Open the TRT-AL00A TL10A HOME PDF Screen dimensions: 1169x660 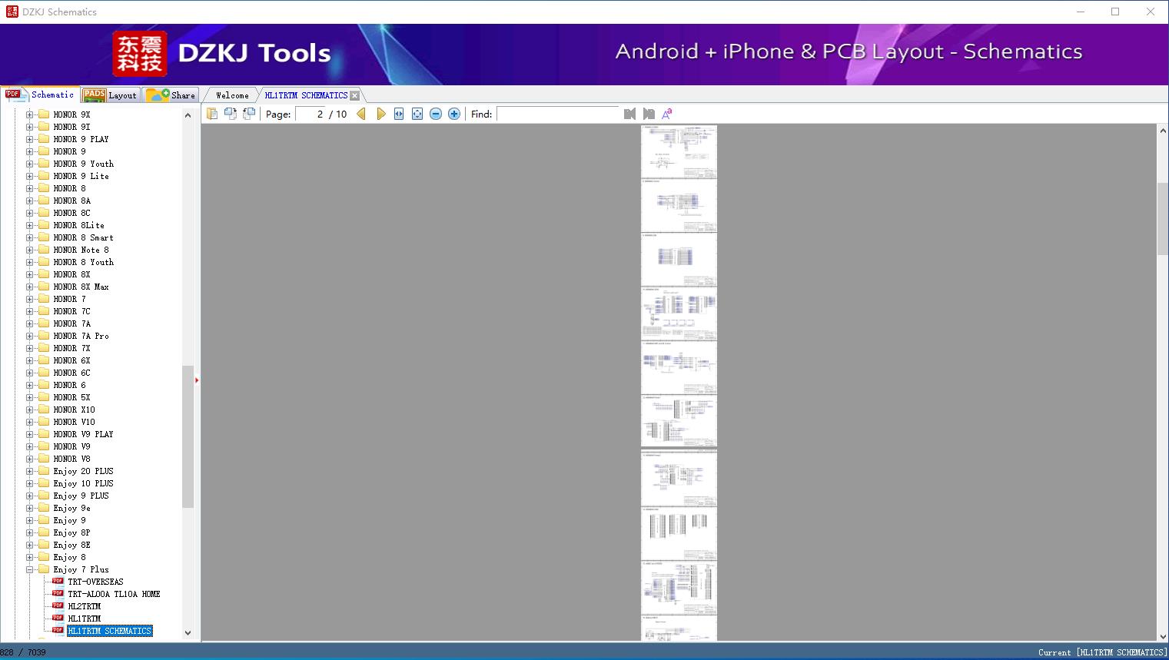[114, 594]
